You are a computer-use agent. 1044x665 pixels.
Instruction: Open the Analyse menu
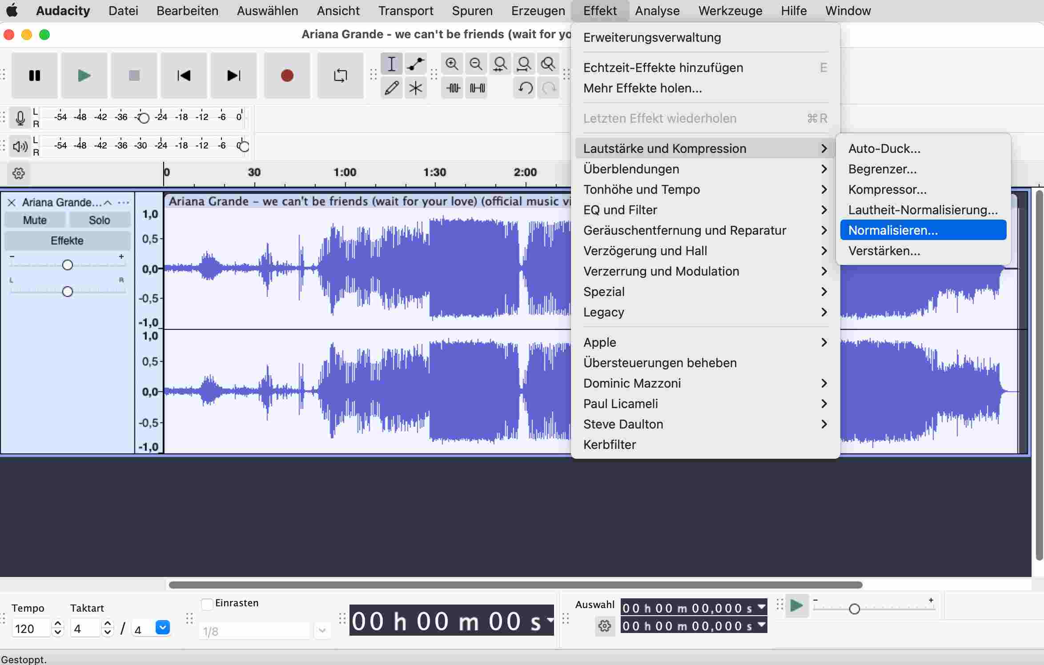[x=657, y=11]
